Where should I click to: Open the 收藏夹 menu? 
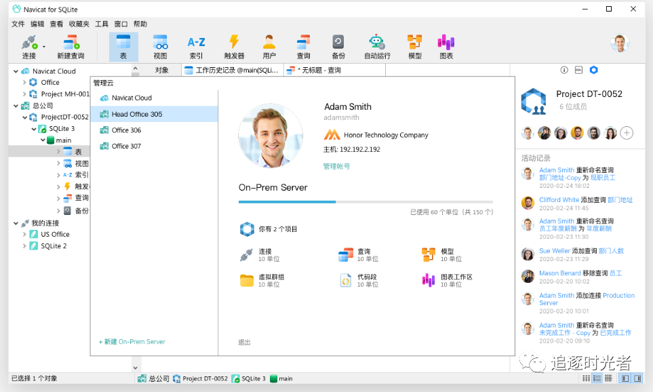tap(79, 24)
